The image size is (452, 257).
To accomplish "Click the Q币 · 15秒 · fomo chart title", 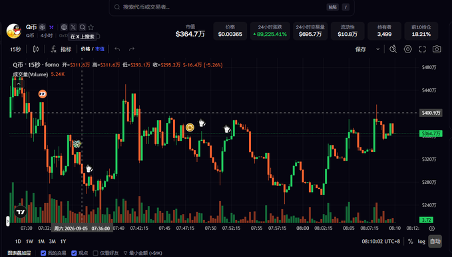I will pyautogui.click(x=36, y=65).
